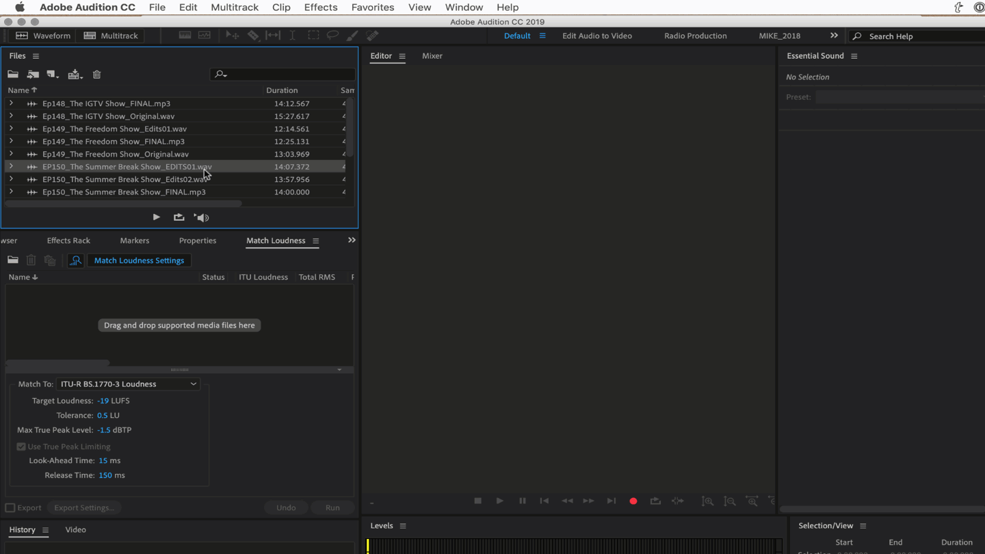Click the Search Help input field
985x554 pixels.
(917, 36)
